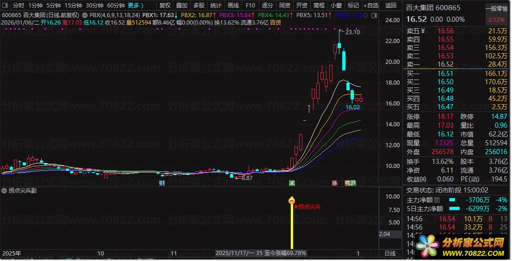Click the 百大集团 600865 title

point(433,7)
